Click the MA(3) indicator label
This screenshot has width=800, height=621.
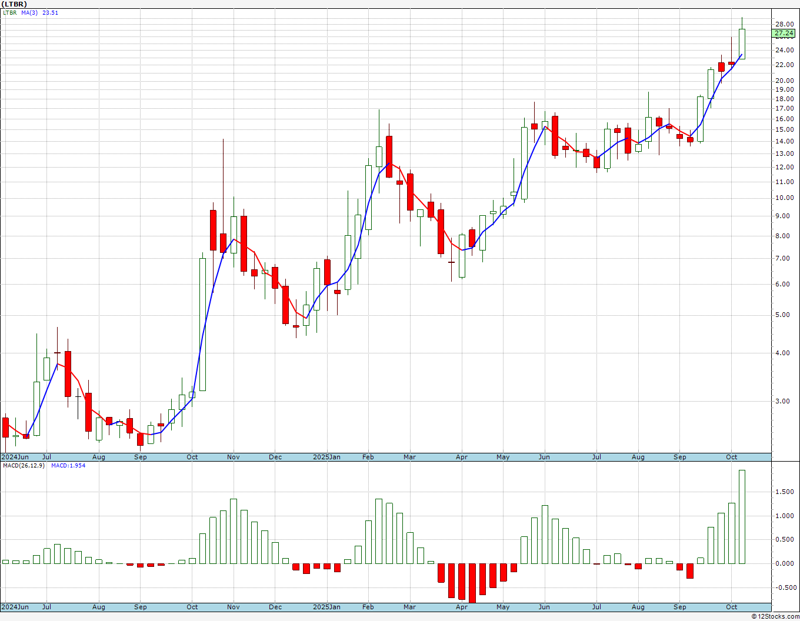tap(29, 12)
